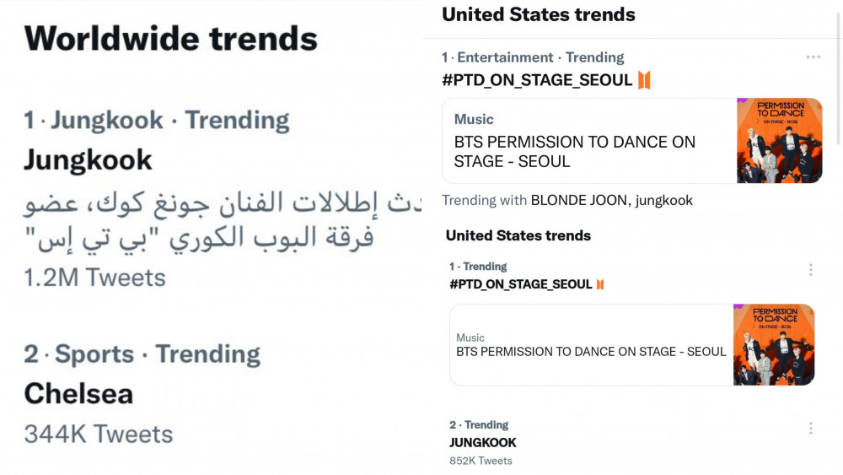Screen dimensions: 843x475
Task: Open the Jungkook worldwide trend
Action: pyautogui.click(x=89, y=160)
